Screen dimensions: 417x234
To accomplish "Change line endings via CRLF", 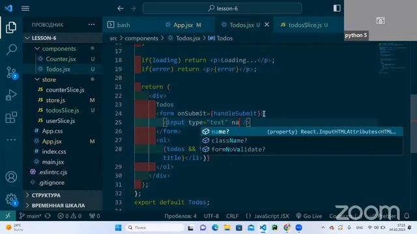I will click(x=232, y=216).
